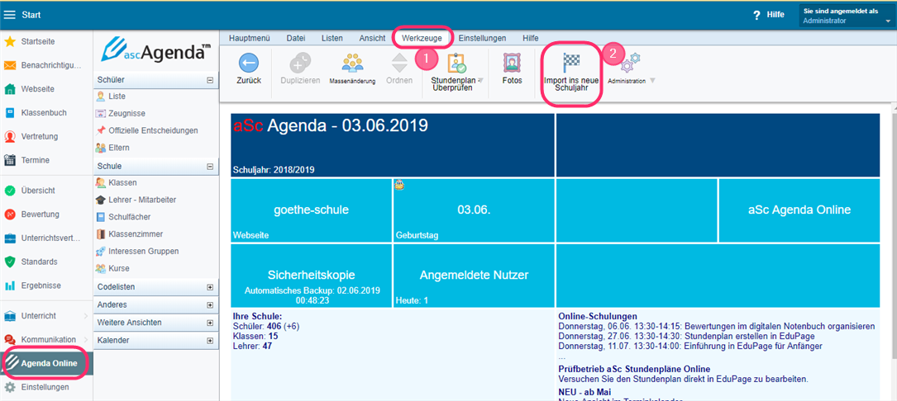This screenshot has width=897, height=401.
Task: Click the Ordnen toolbar icon
Action: tap(399, 64)
